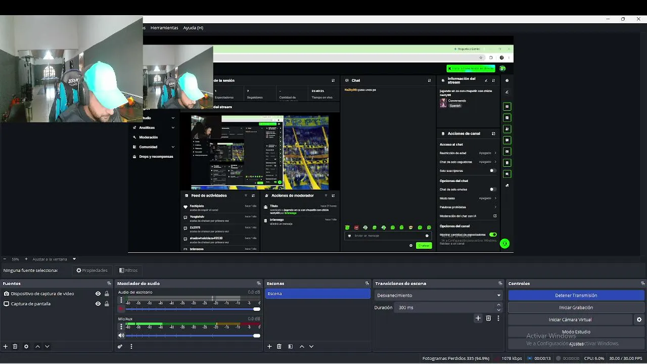This screenshot has width=647, height=364.
Task: Move scene up in Escenas list
Action: coord(302,346)
